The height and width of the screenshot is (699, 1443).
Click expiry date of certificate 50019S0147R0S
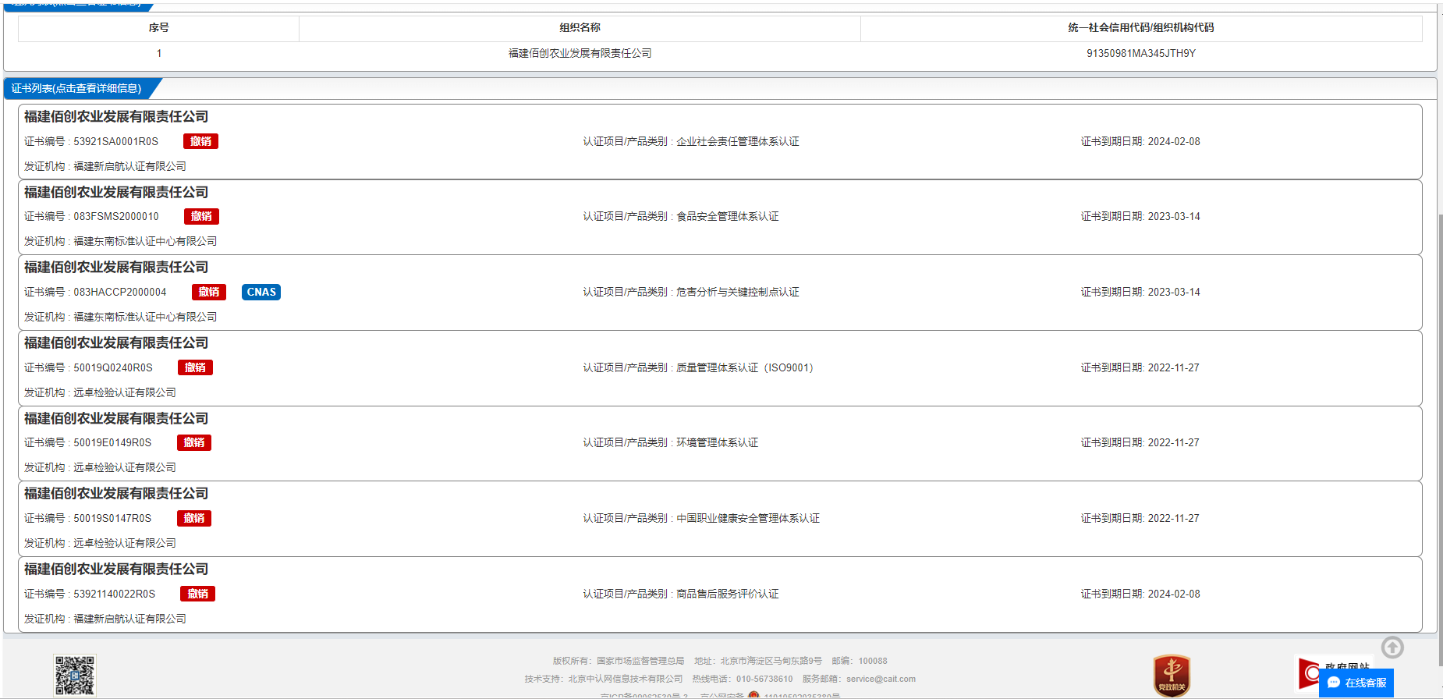(1174, 518)
